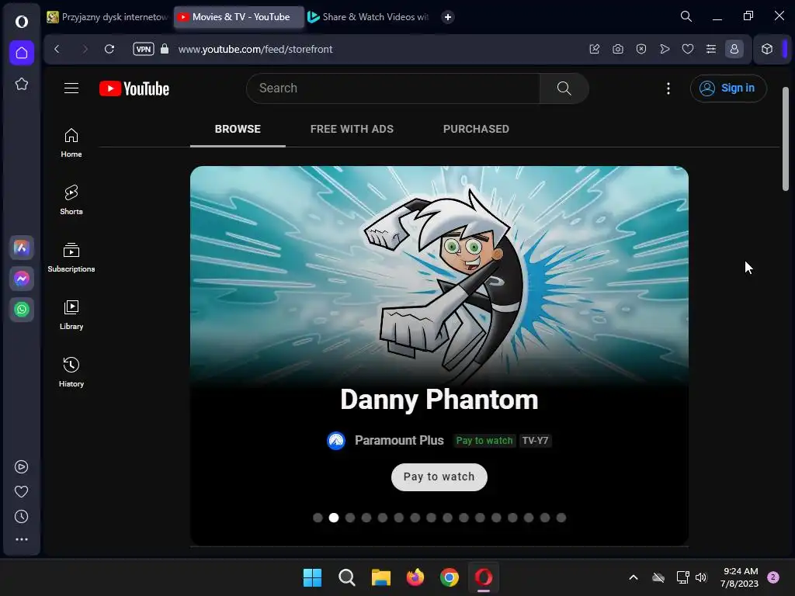795x596 pixels.
Task: Select the last carousel dot
Action: (561, 518)
